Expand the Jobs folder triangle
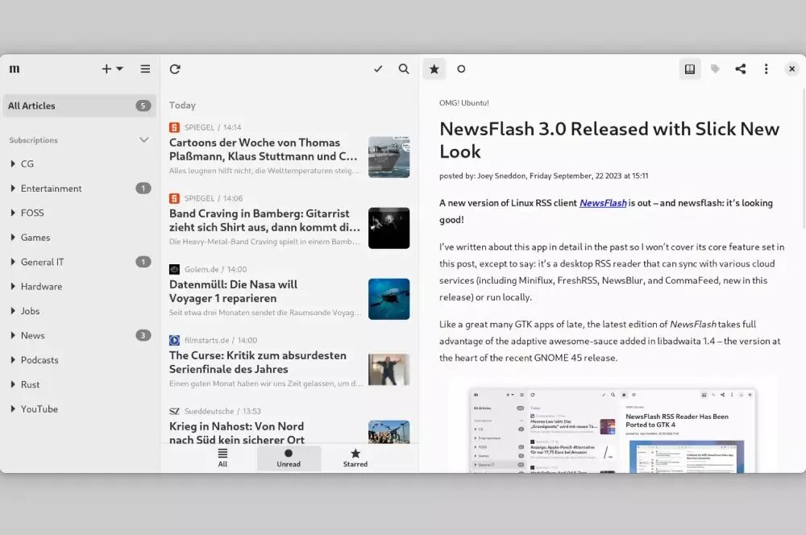The width and height of the screenshot is (806, 535). click(x=13, y=311)
